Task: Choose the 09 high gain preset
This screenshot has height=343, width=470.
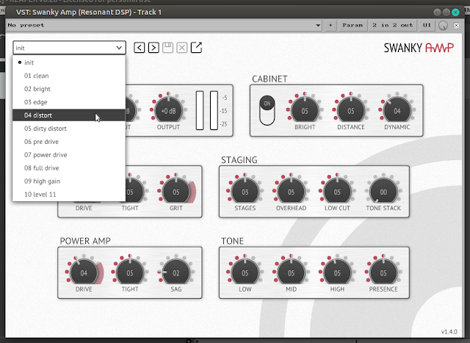Action: 69,181
